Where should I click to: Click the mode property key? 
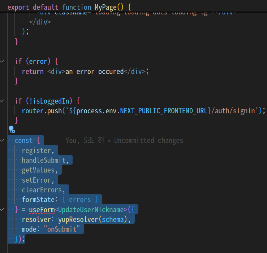pyautogui.click(x=29, y=229)
